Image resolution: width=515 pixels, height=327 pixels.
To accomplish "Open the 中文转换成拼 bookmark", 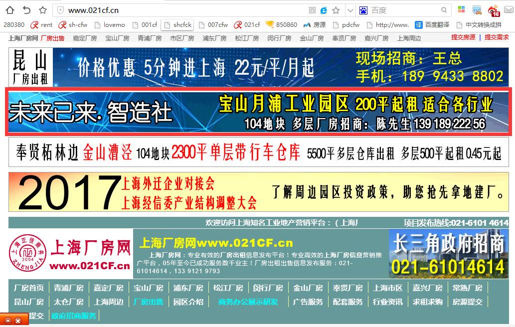I will (479, 25).
